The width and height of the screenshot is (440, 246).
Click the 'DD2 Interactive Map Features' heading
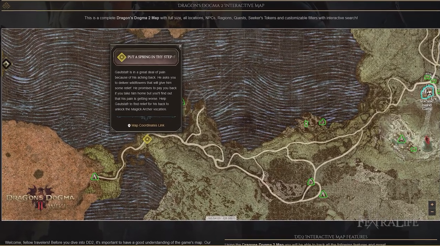pyautogui.click(x=331, y=237)
